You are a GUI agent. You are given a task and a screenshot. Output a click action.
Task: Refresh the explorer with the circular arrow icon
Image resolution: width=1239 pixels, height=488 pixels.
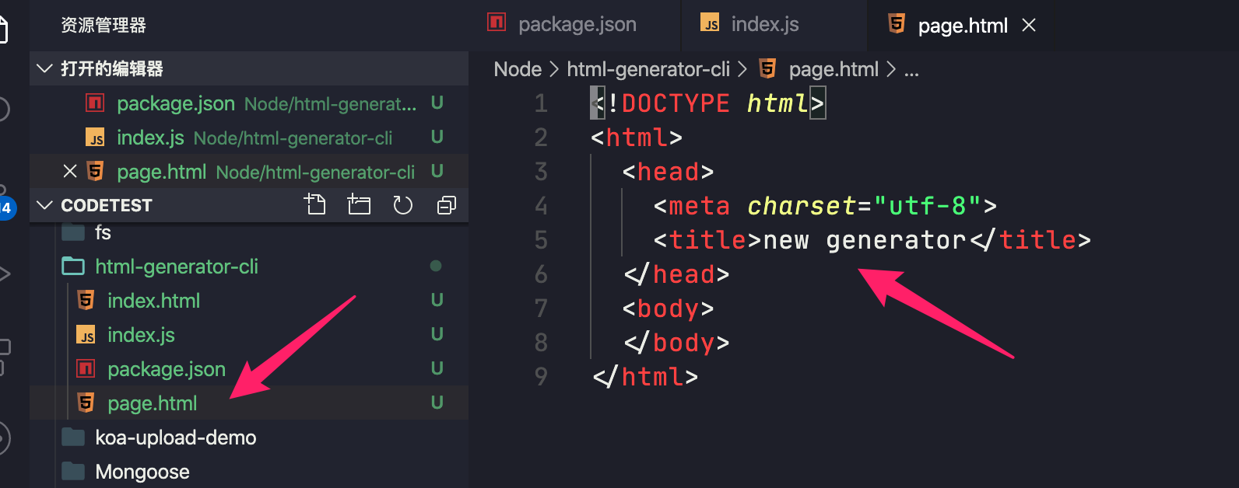tap(402, 205)
